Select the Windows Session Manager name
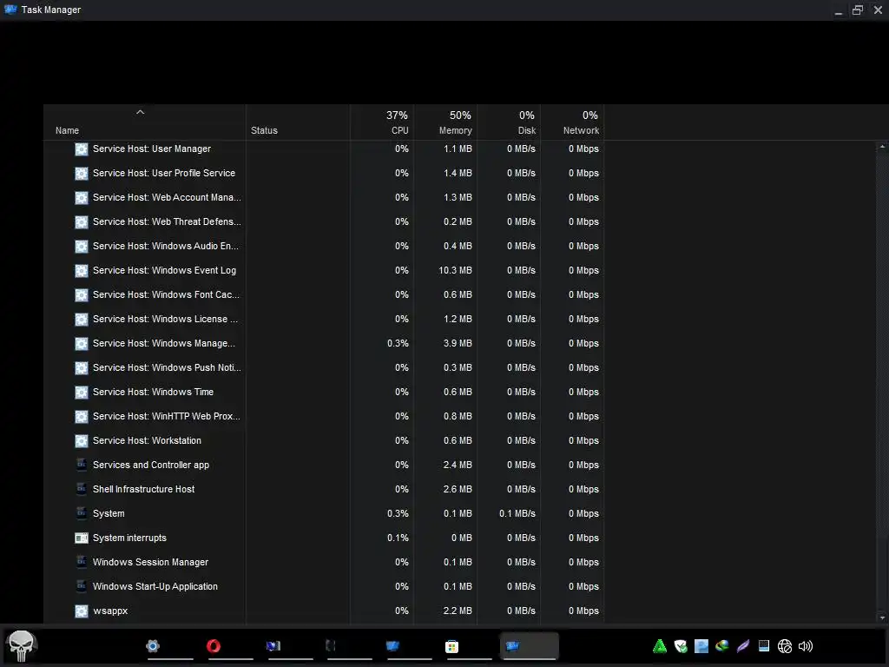The width and height of the screenshot is (889, 667). (151, 562)
